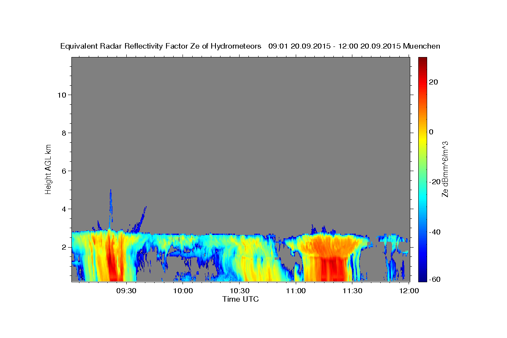Screen dimensions: 507x338
Task: Click the 11:30 time tick label
Action: click(352, 291)
